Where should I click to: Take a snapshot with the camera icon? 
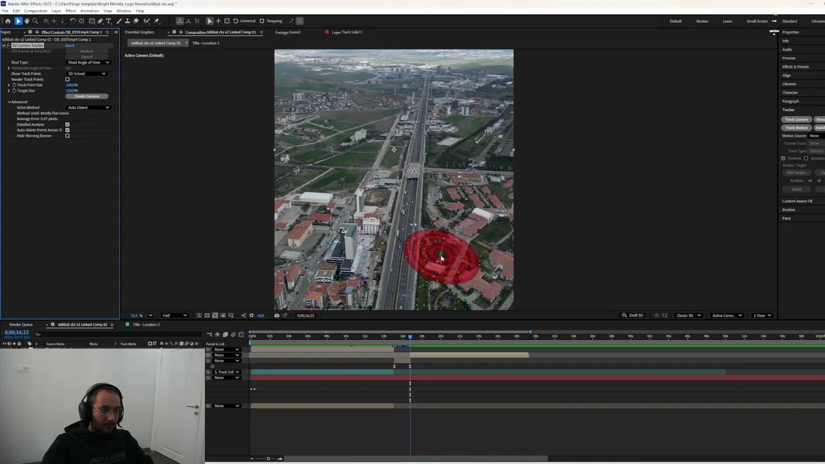[277, 315]
